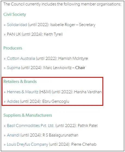
Task: Follow the Supima organisation link
Action: 14,68
